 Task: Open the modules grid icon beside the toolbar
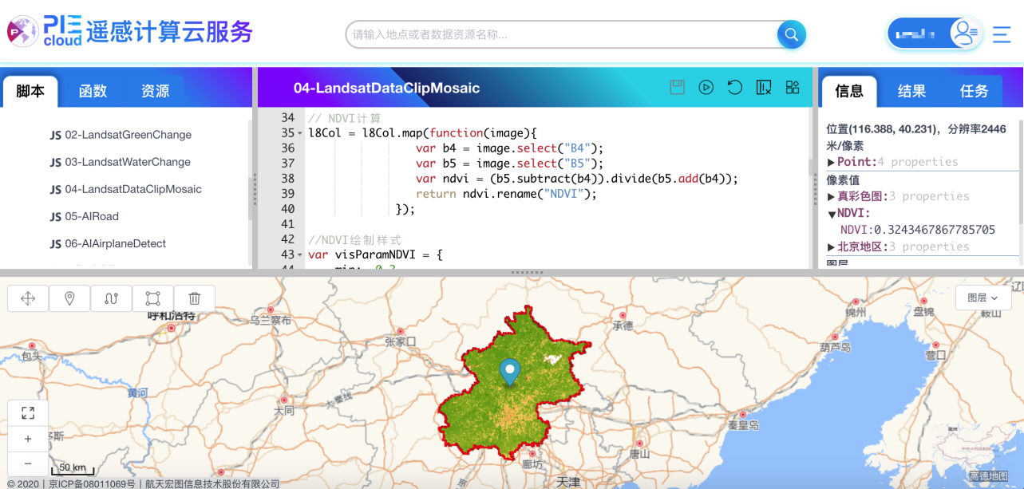[792, 88]
